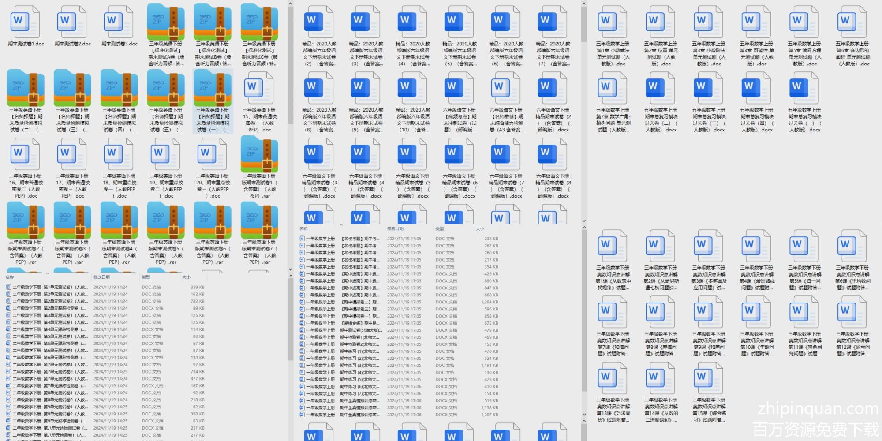The width and height of the screenshot is (882, 441).
Task: Click scroll-down arrow of 三年级英语 icon pane
Action: (x=290, y=269)
